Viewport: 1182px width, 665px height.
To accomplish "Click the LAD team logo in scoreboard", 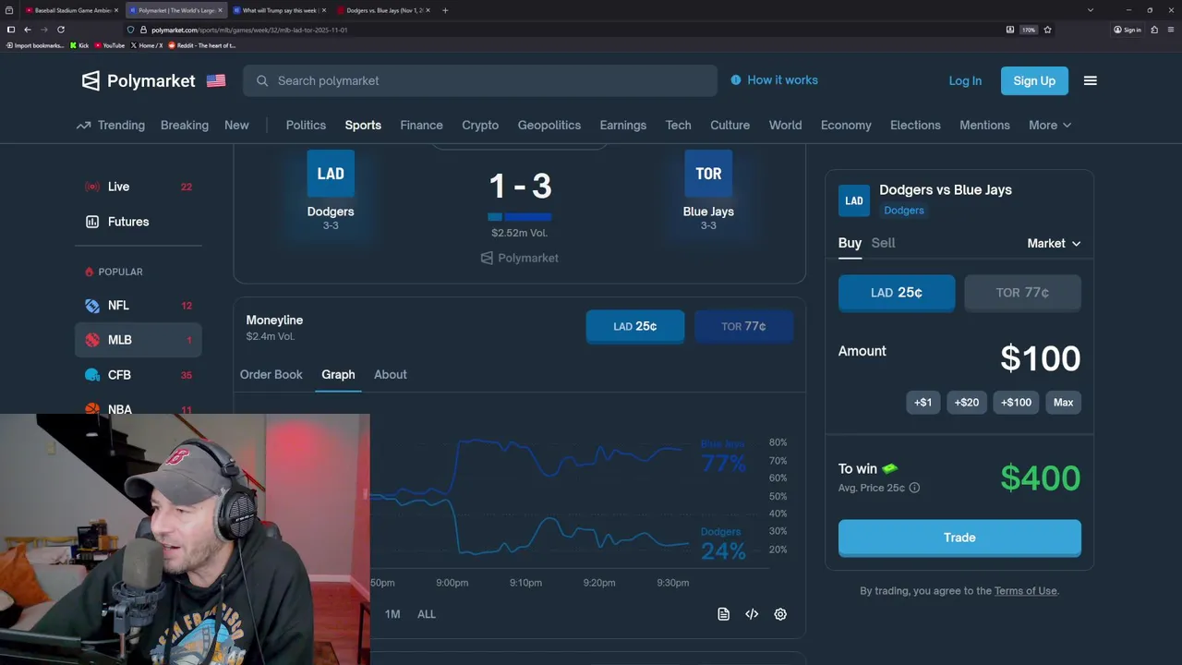I will [x=331, y=173].
